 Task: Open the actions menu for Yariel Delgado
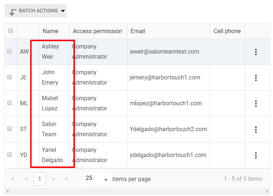point(256,155)
